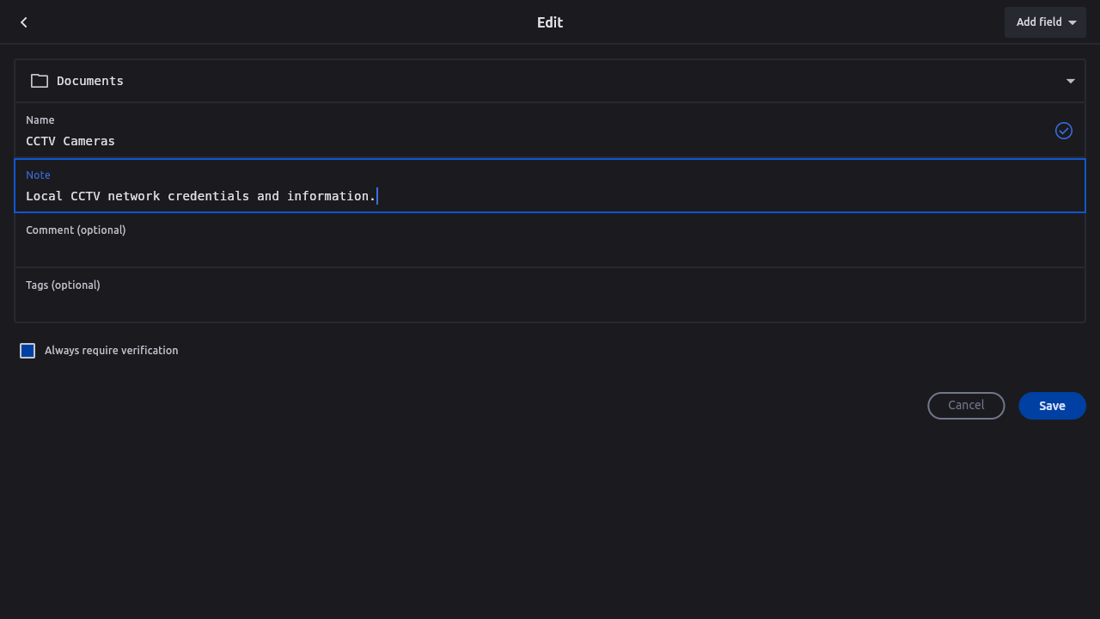
Task: Save the edited note
Action: (1052, 406)
